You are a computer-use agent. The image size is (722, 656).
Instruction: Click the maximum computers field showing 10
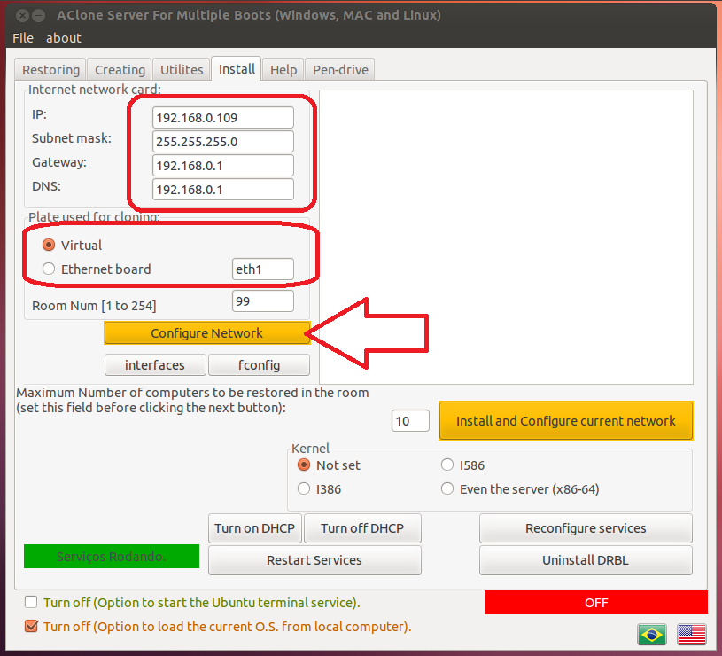click(410, 420)
